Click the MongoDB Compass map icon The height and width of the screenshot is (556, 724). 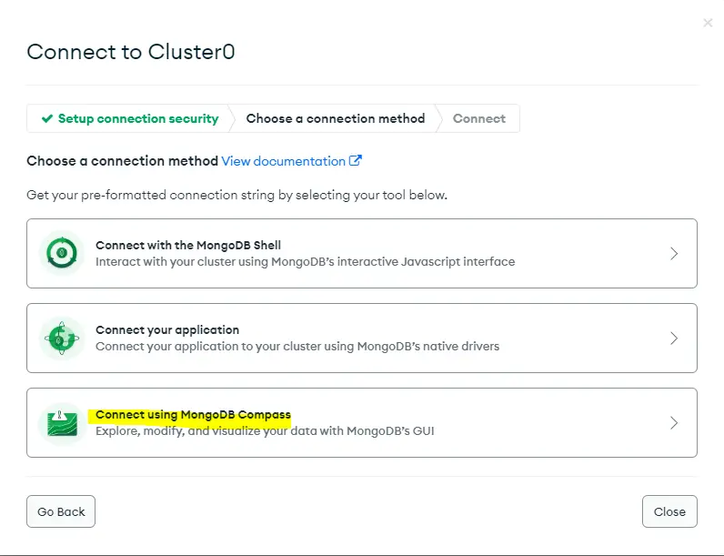[x=62, y=423]
